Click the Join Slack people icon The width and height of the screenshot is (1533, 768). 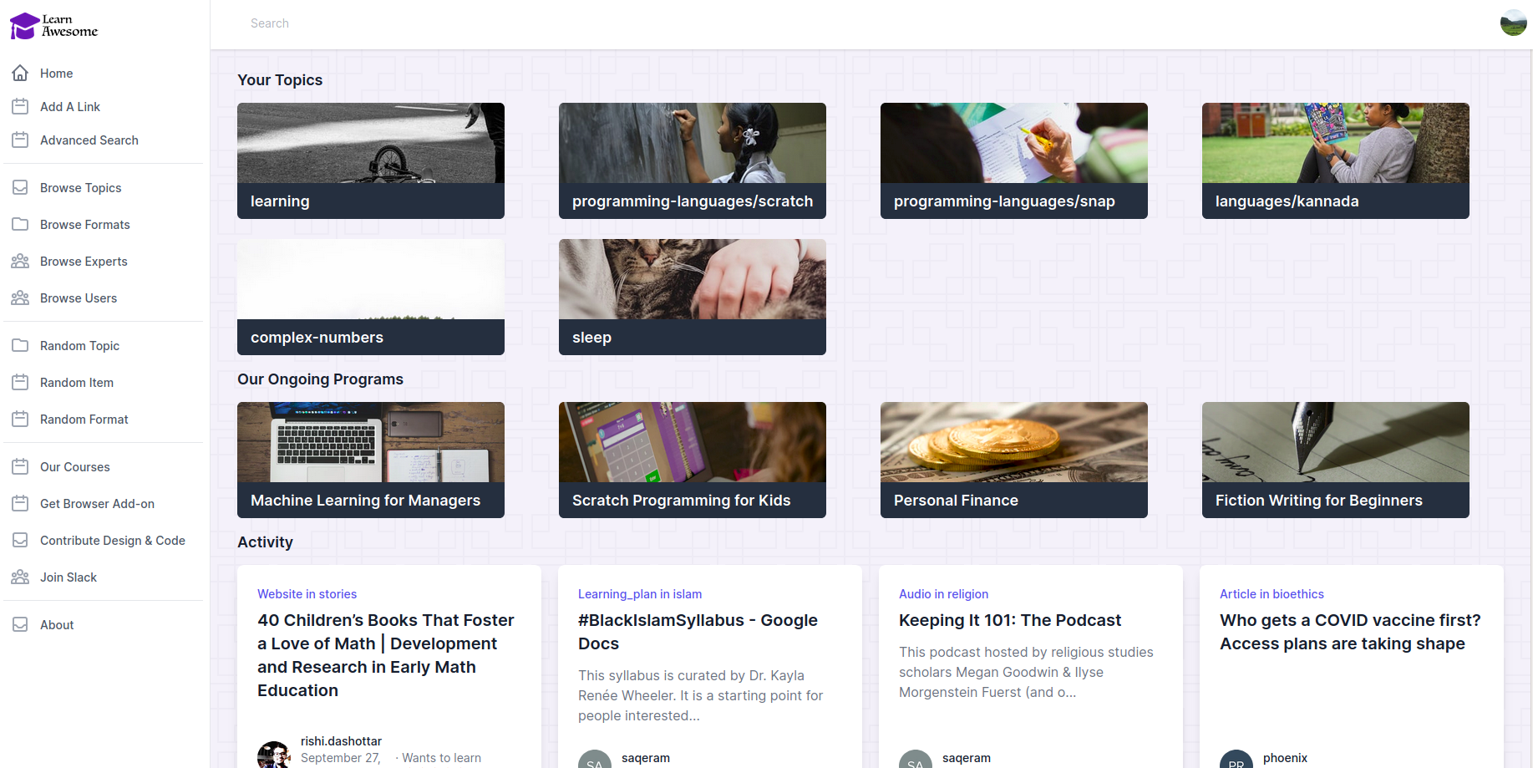(x=20, y=577)
